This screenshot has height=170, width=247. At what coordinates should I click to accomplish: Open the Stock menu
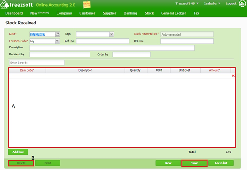click(x=149, y=13)
